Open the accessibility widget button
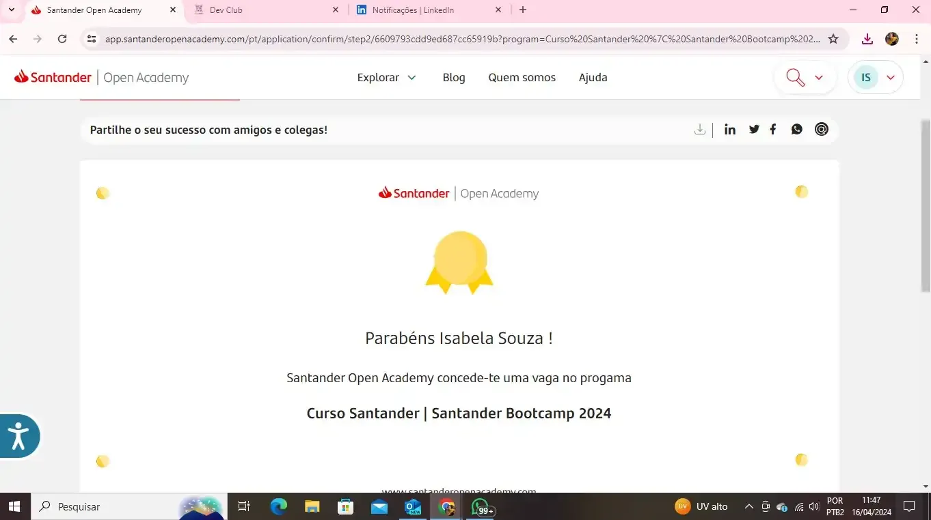This screenshot has width=931, height=520. tap(18, 435)
